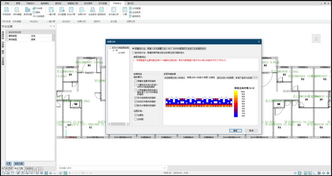This screenshot has width=332, height=176.
Task: Open 结果分析 in the ribbon
Action: 82,11
